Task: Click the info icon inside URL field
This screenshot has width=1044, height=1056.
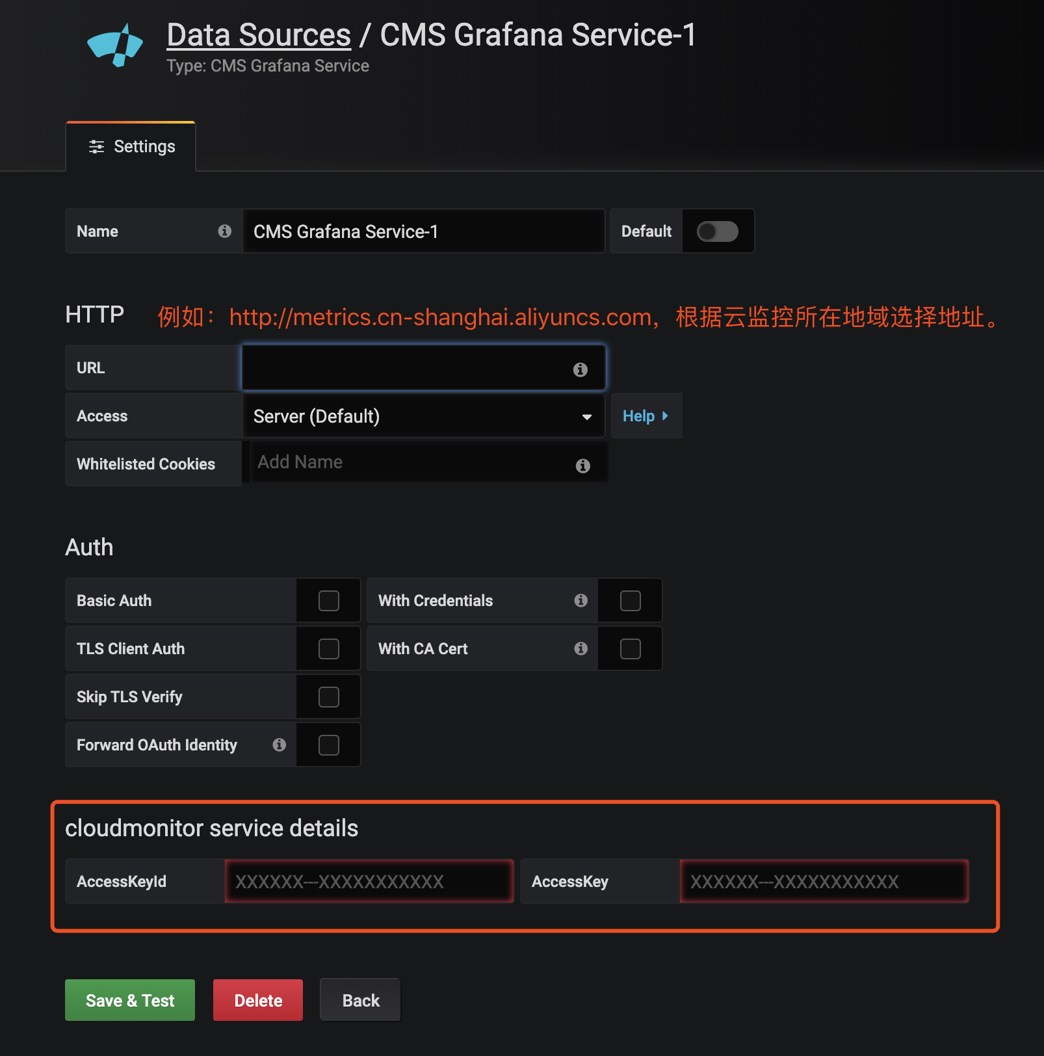Action: click(x=581, y=369)
